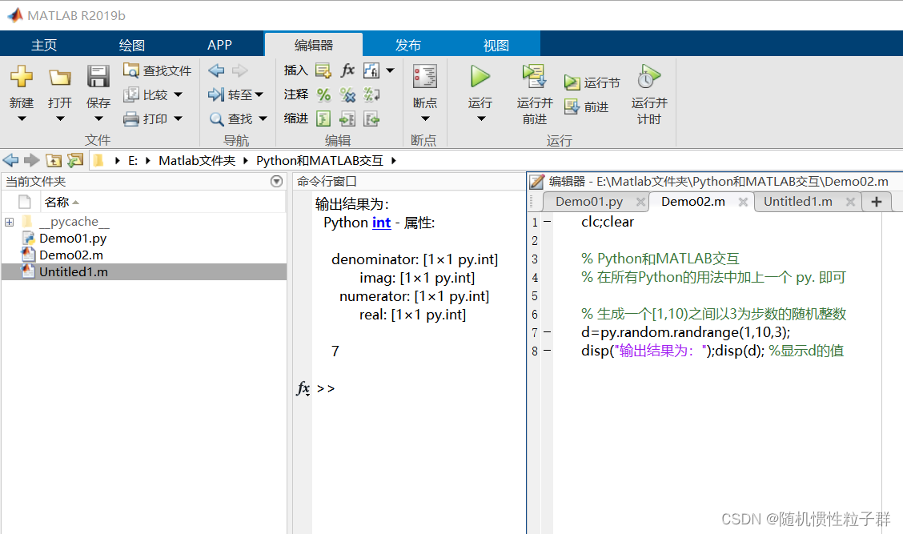
Task: Switch to the APP tab
Action: (219, 45)
